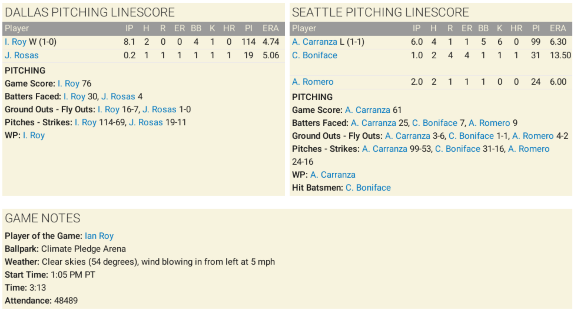Open the A. Carranza link next to Seattle WP
The width and height of the screenshot is (574, 310).
(333, 175)
